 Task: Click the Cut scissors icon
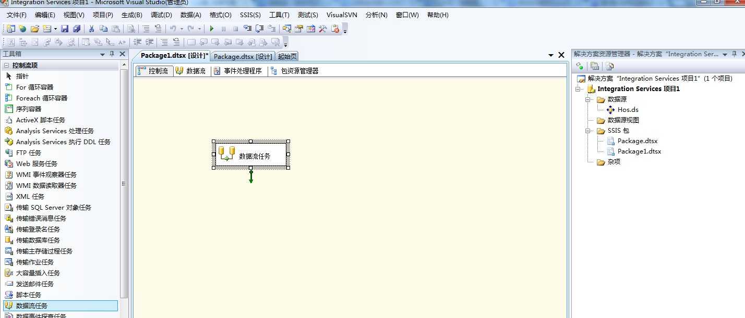pyautogui.click(x=91, y=29)
